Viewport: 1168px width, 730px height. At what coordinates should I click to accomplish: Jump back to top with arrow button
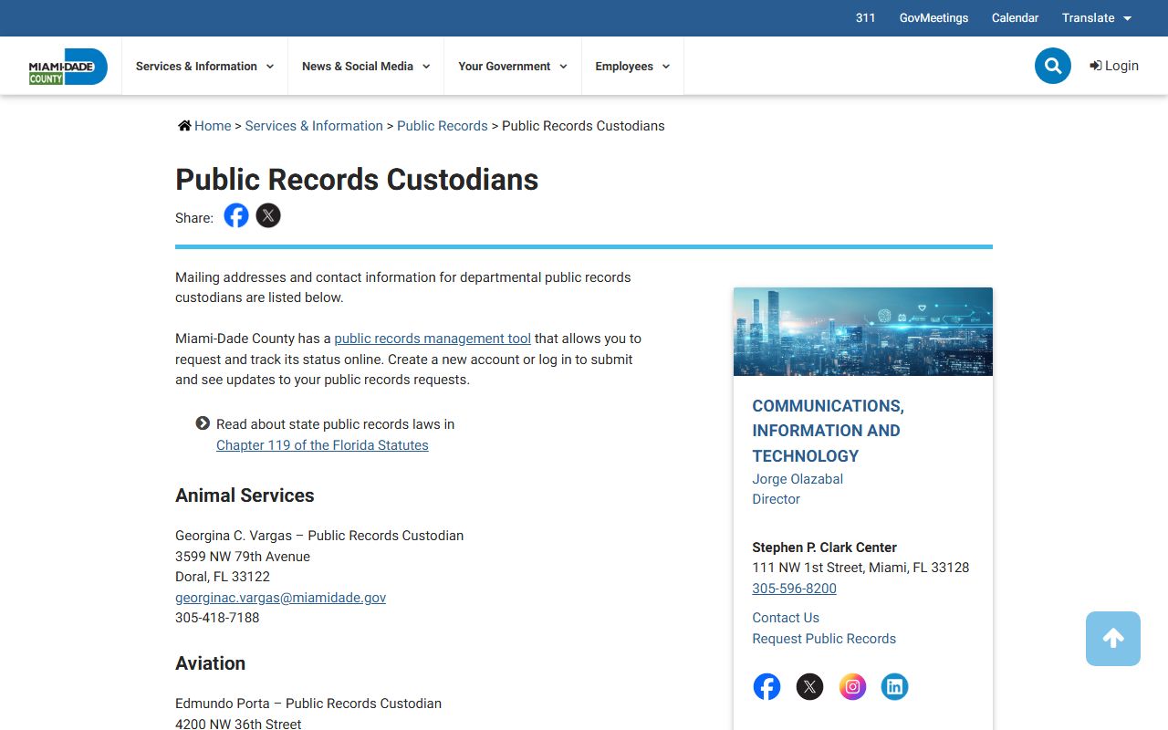(1113, 639)
